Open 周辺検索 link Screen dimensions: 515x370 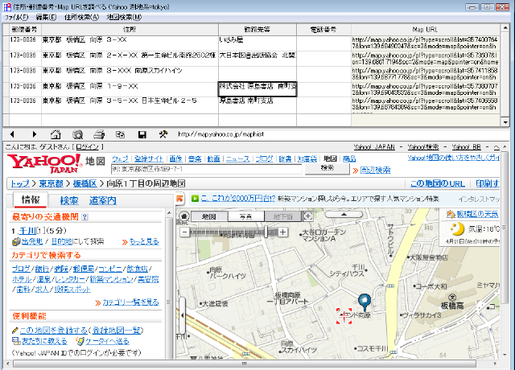[376, 170]
